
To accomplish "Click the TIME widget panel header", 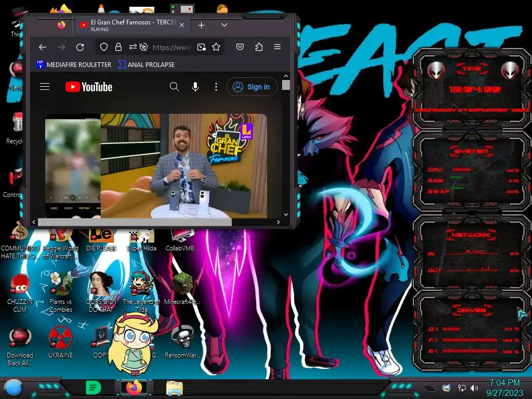I will tap(472, 69).
